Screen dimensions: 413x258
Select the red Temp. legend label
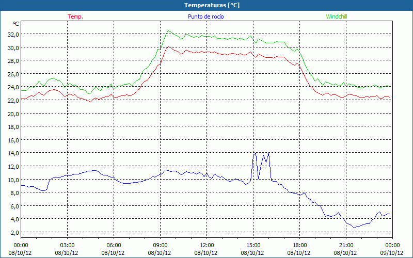click(75, 17)
